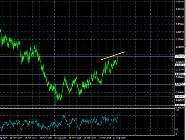This screenshot has height=140, width=186.
Task: Select the 0.61113 bottom level label
Action: (180, 105)
